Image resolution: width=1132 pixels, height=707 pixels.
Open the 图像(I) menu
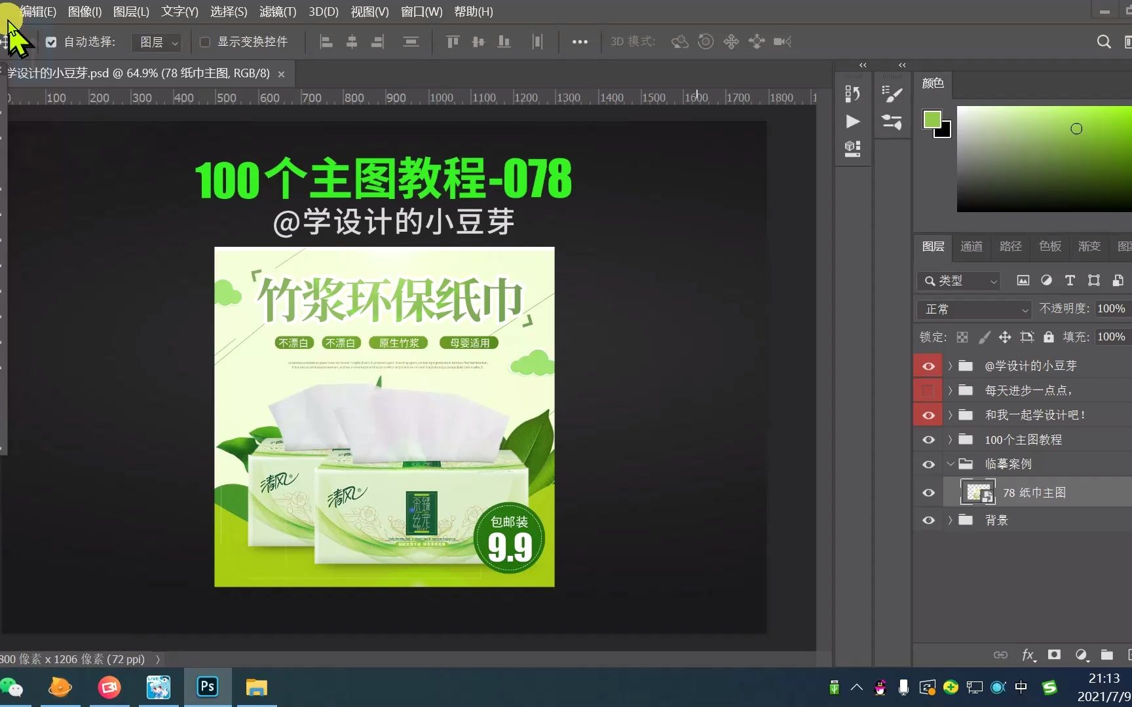tap(85, 12)
